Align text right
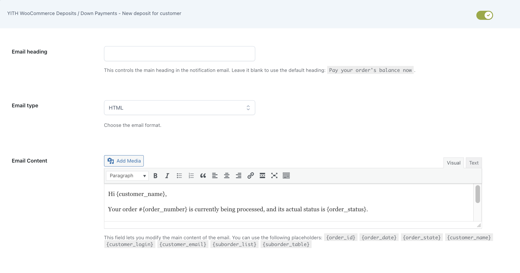 [239, 176]
